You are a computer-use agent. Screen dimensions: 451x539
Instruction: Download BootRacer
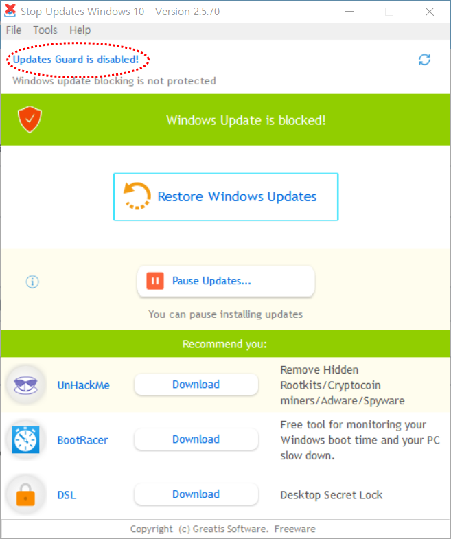click(196, 439)
